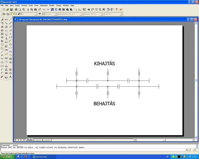Open the Layer list dropdown

(23, 14)
